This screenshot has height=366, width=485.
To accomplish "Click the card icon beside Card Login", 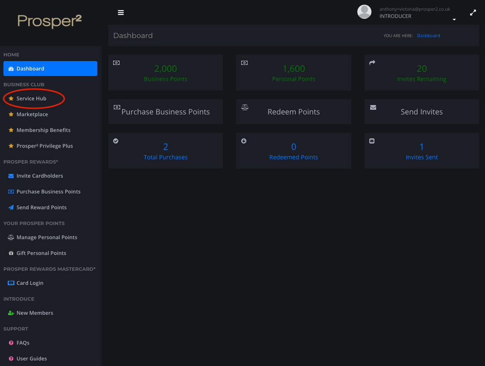I will (x=11, y=283).
